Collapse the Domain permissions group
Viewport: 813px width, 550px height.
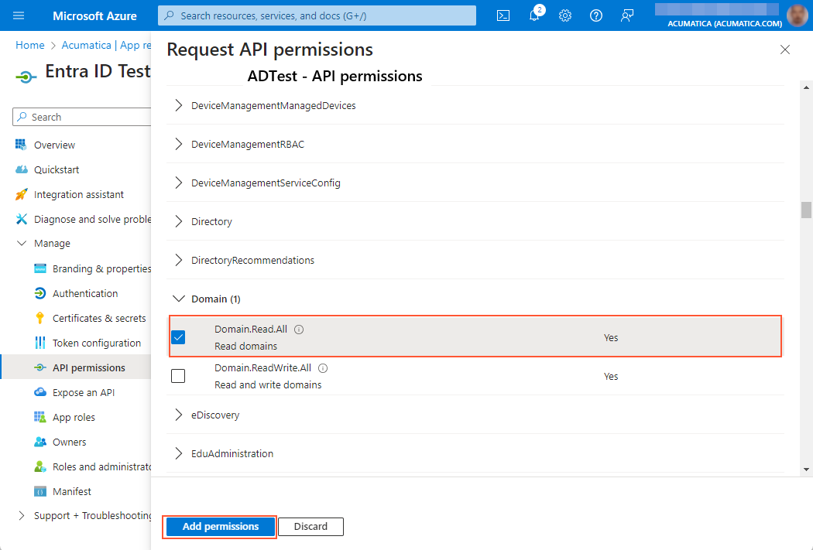pyautogui.click(x=179, y=299)
